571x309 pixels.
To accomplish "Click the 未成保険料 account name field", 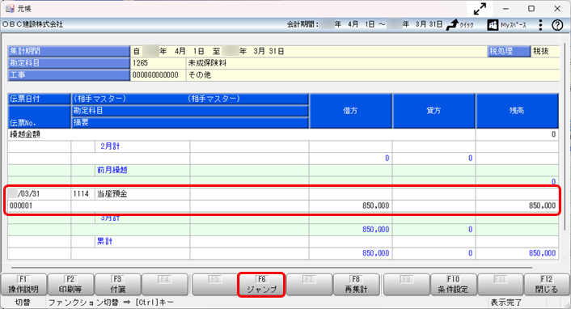I will 373,63.
